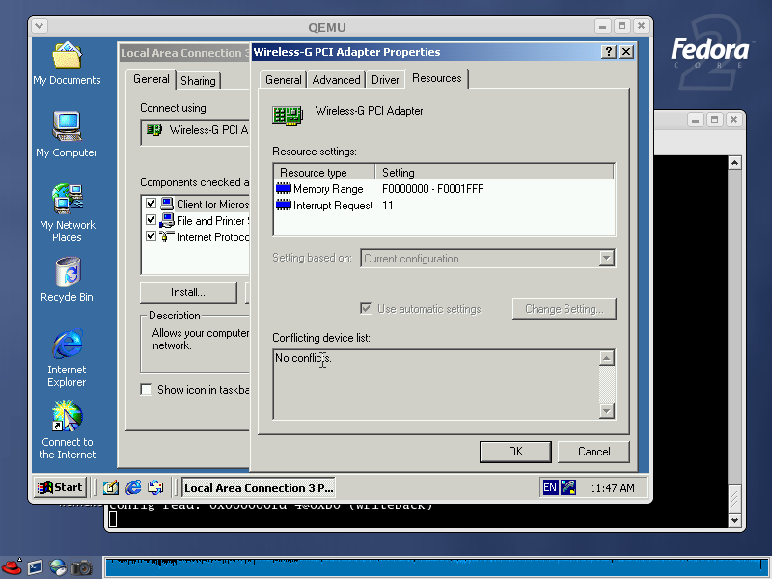Viewport: 772px width, 579px height.
Task: Click the 11:47 AM system clock
Action: (x=612, y=488)
